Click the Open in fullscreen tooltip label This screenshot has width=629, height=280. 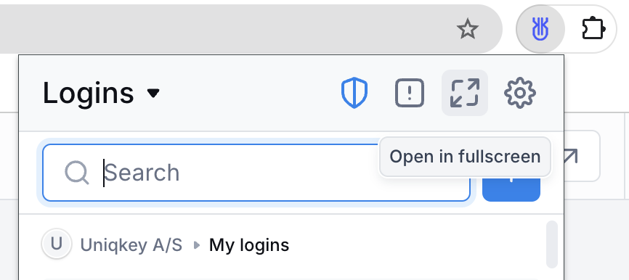465,157
